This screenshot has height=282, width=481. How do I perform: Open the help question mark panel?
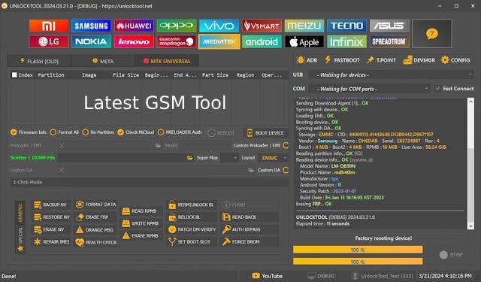[432, 34]
